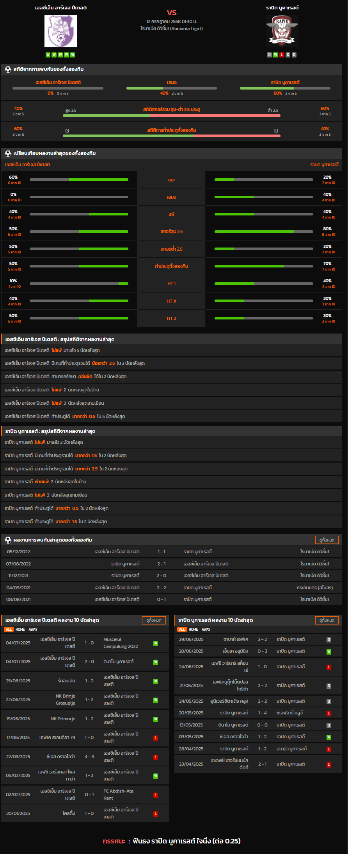The height and width of the screenshot is (854, 348).
Task: Click the W badge in the NK Primorje row
Action: pos(156,719)
